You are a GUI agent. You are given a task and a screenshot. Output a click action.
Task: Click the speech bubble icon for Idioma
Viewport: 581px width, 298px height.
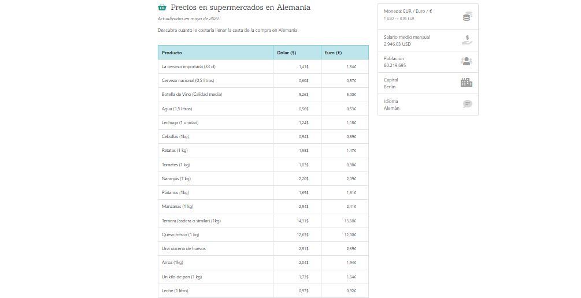[467, 104]
